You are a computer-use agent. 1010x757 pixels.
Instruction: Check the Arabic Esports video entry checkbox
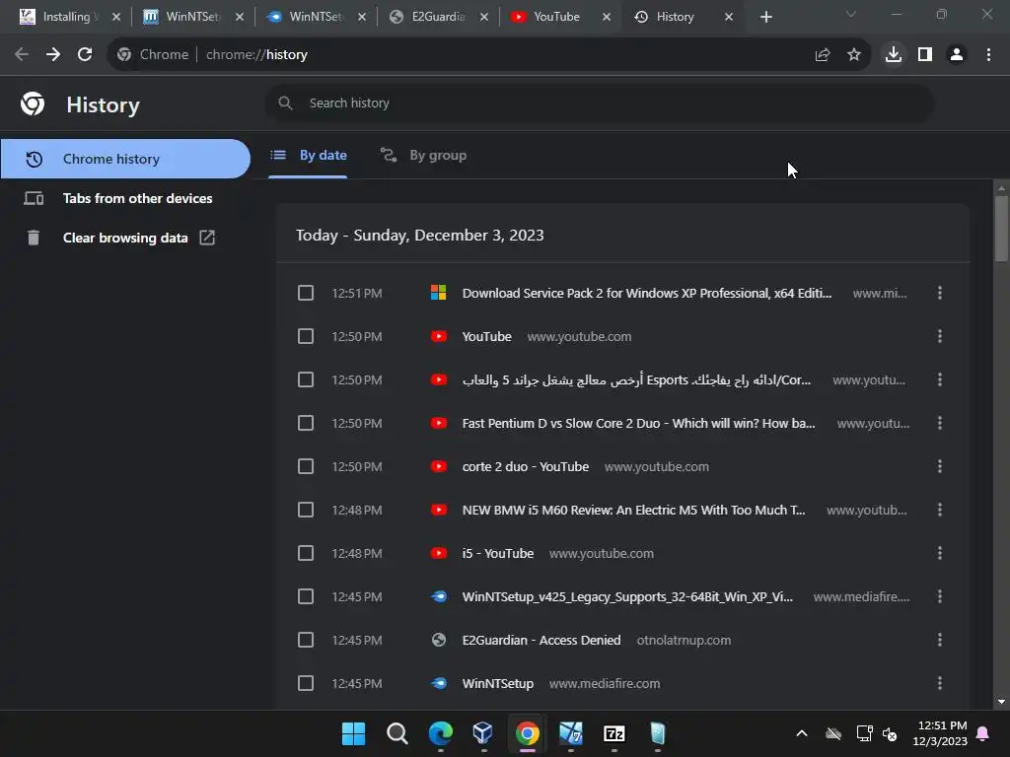[306, 379]
